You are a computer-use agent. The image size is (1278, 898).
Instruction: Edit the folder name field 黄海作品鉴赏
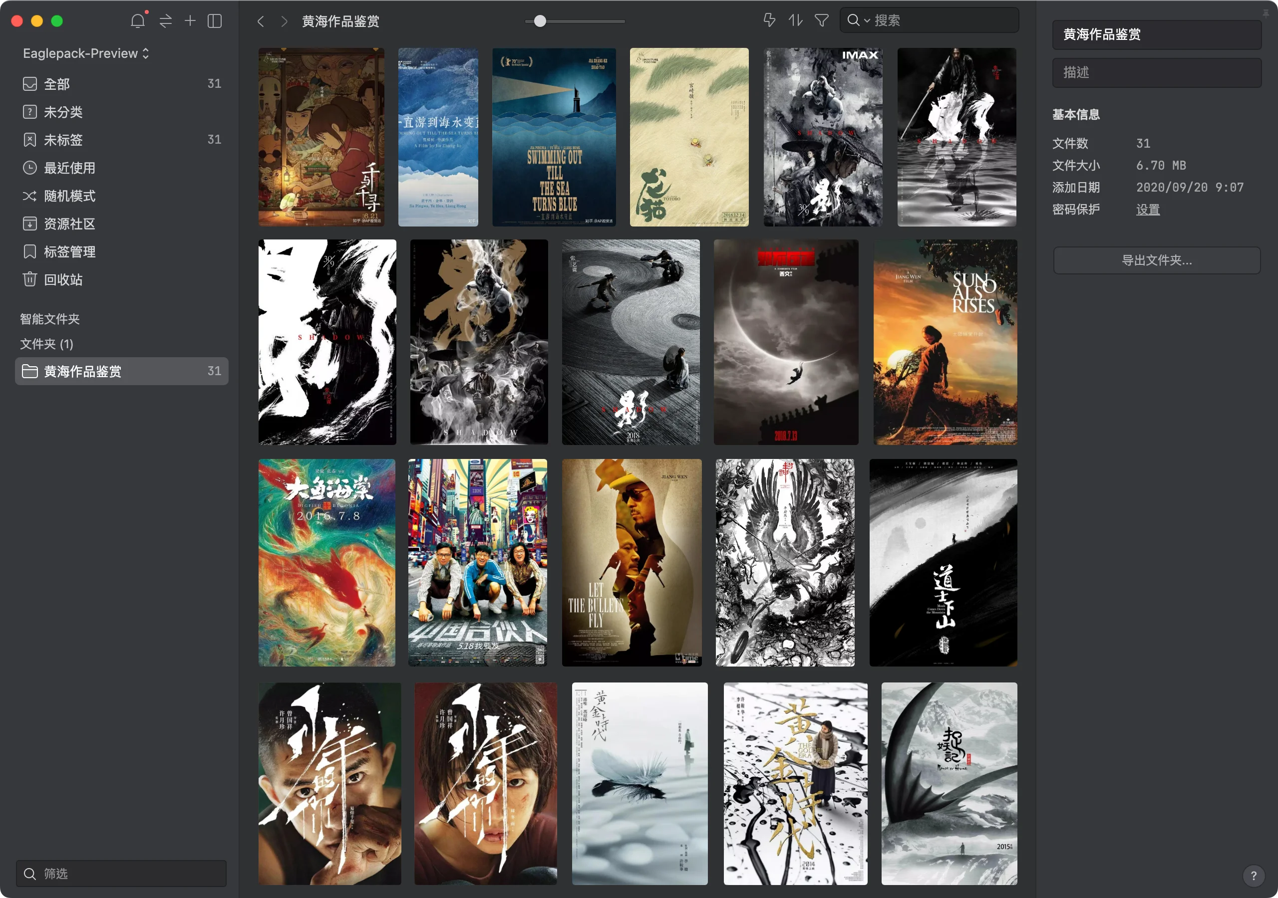1157,34
